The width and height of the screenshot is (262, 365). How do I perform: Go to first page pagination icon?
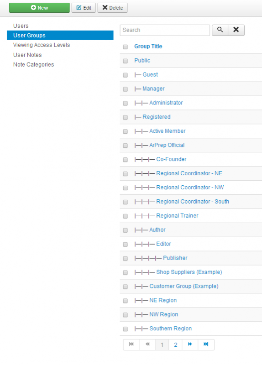(x=131, y=344)
